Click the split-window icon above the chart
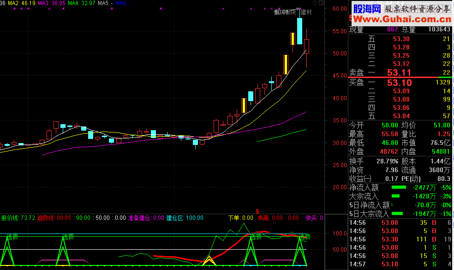Viewport: 454px width, 270px height. point(321,3)
